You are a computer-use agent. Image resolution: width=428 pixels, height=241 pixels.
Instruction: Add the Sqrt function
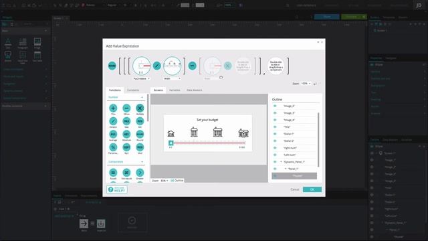(x=126, y=147)
